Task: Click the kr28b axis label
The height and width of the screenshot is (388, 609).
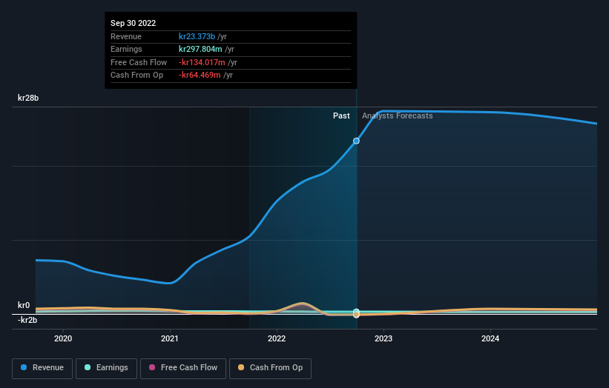Action: [x=28, y=98]
